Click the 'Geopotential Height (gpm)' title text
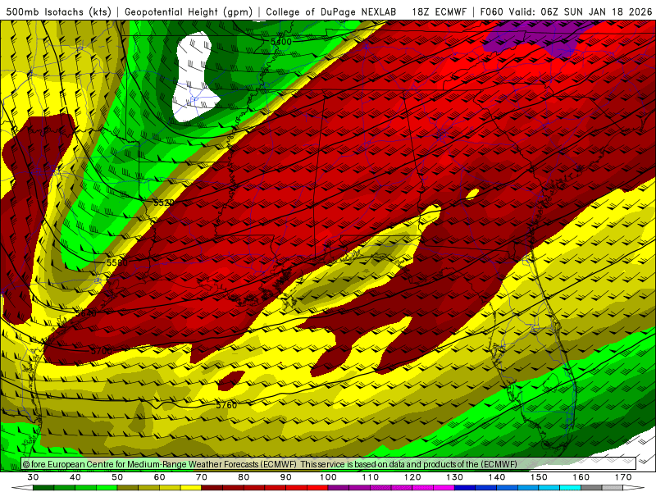656x492 pixels. point(189,12)
